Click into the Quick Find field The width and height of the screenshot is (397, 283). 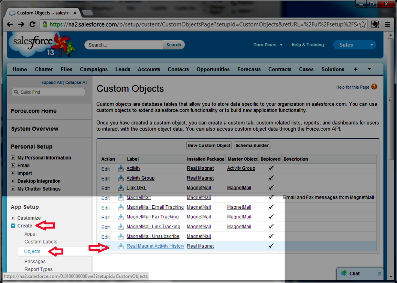[x=48, y=92]
